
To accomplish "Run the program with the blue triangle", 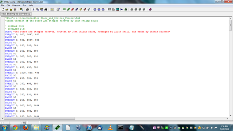I will coord(122,9).
